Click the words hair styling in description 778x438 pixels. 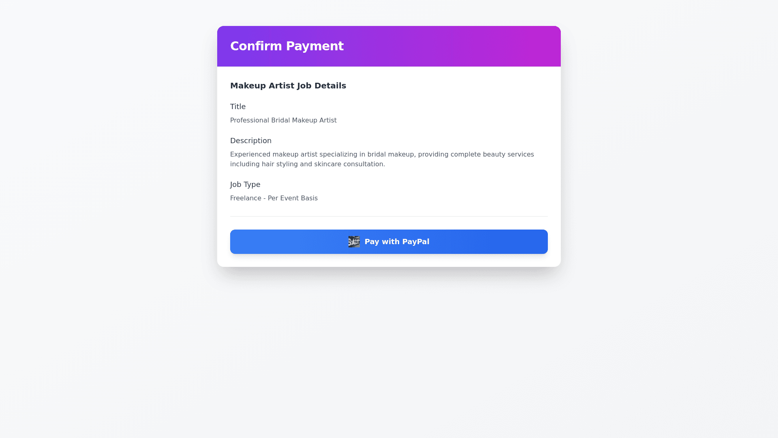click(280, 164)
